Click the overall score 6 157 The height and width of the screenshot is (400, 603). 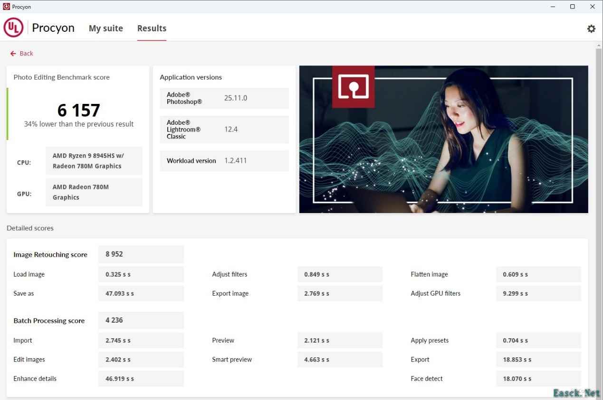(x=79, y=111)
